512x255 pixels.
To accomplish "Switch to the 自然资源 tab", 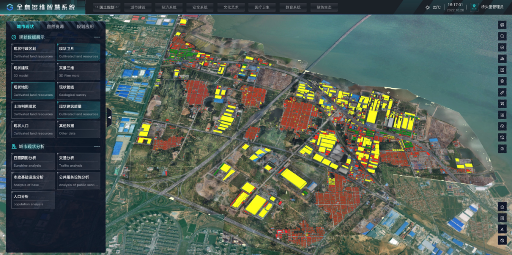I will 55,27.
